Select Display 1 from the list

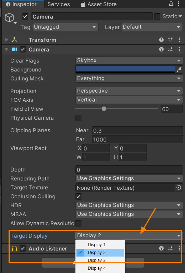click(100, 245)
